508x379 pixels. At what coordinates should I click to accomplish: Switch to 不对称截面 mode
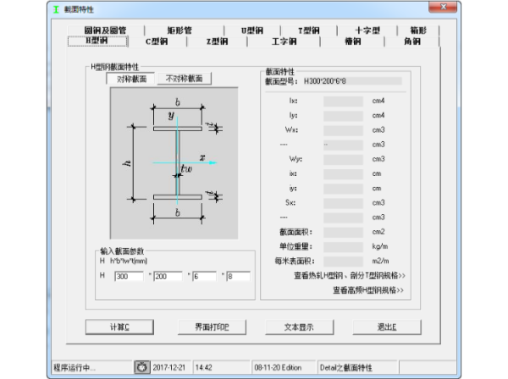click(x=185, y=79)
